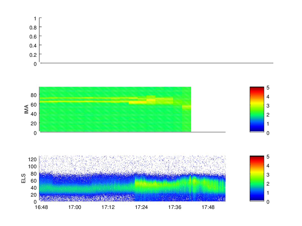
Task: Click the 60 tick on the IMA axis
Action: point(34,104)
